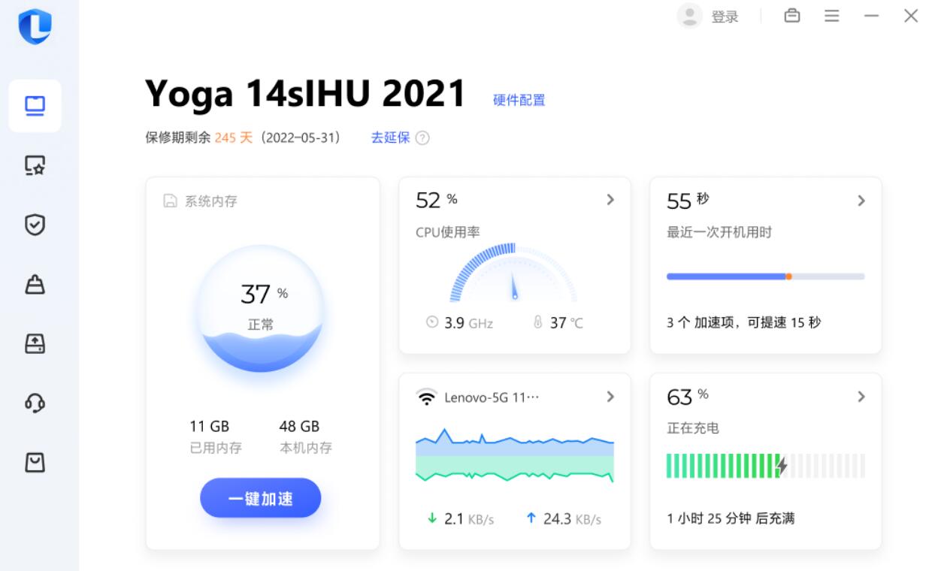Open the monitor with star sidebar icon
Screen dimensions: 929x571
(35, 165)
